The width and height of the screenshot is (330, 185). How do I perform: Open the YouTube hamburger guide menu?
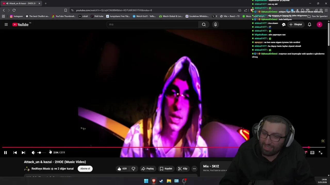point(6,24)
